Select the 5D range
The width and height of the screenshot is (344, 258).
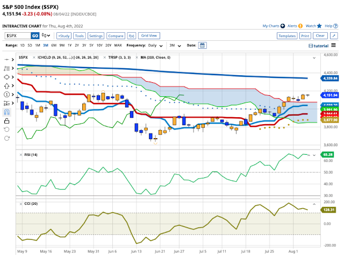pyautogui.click(x=30, y=45)
